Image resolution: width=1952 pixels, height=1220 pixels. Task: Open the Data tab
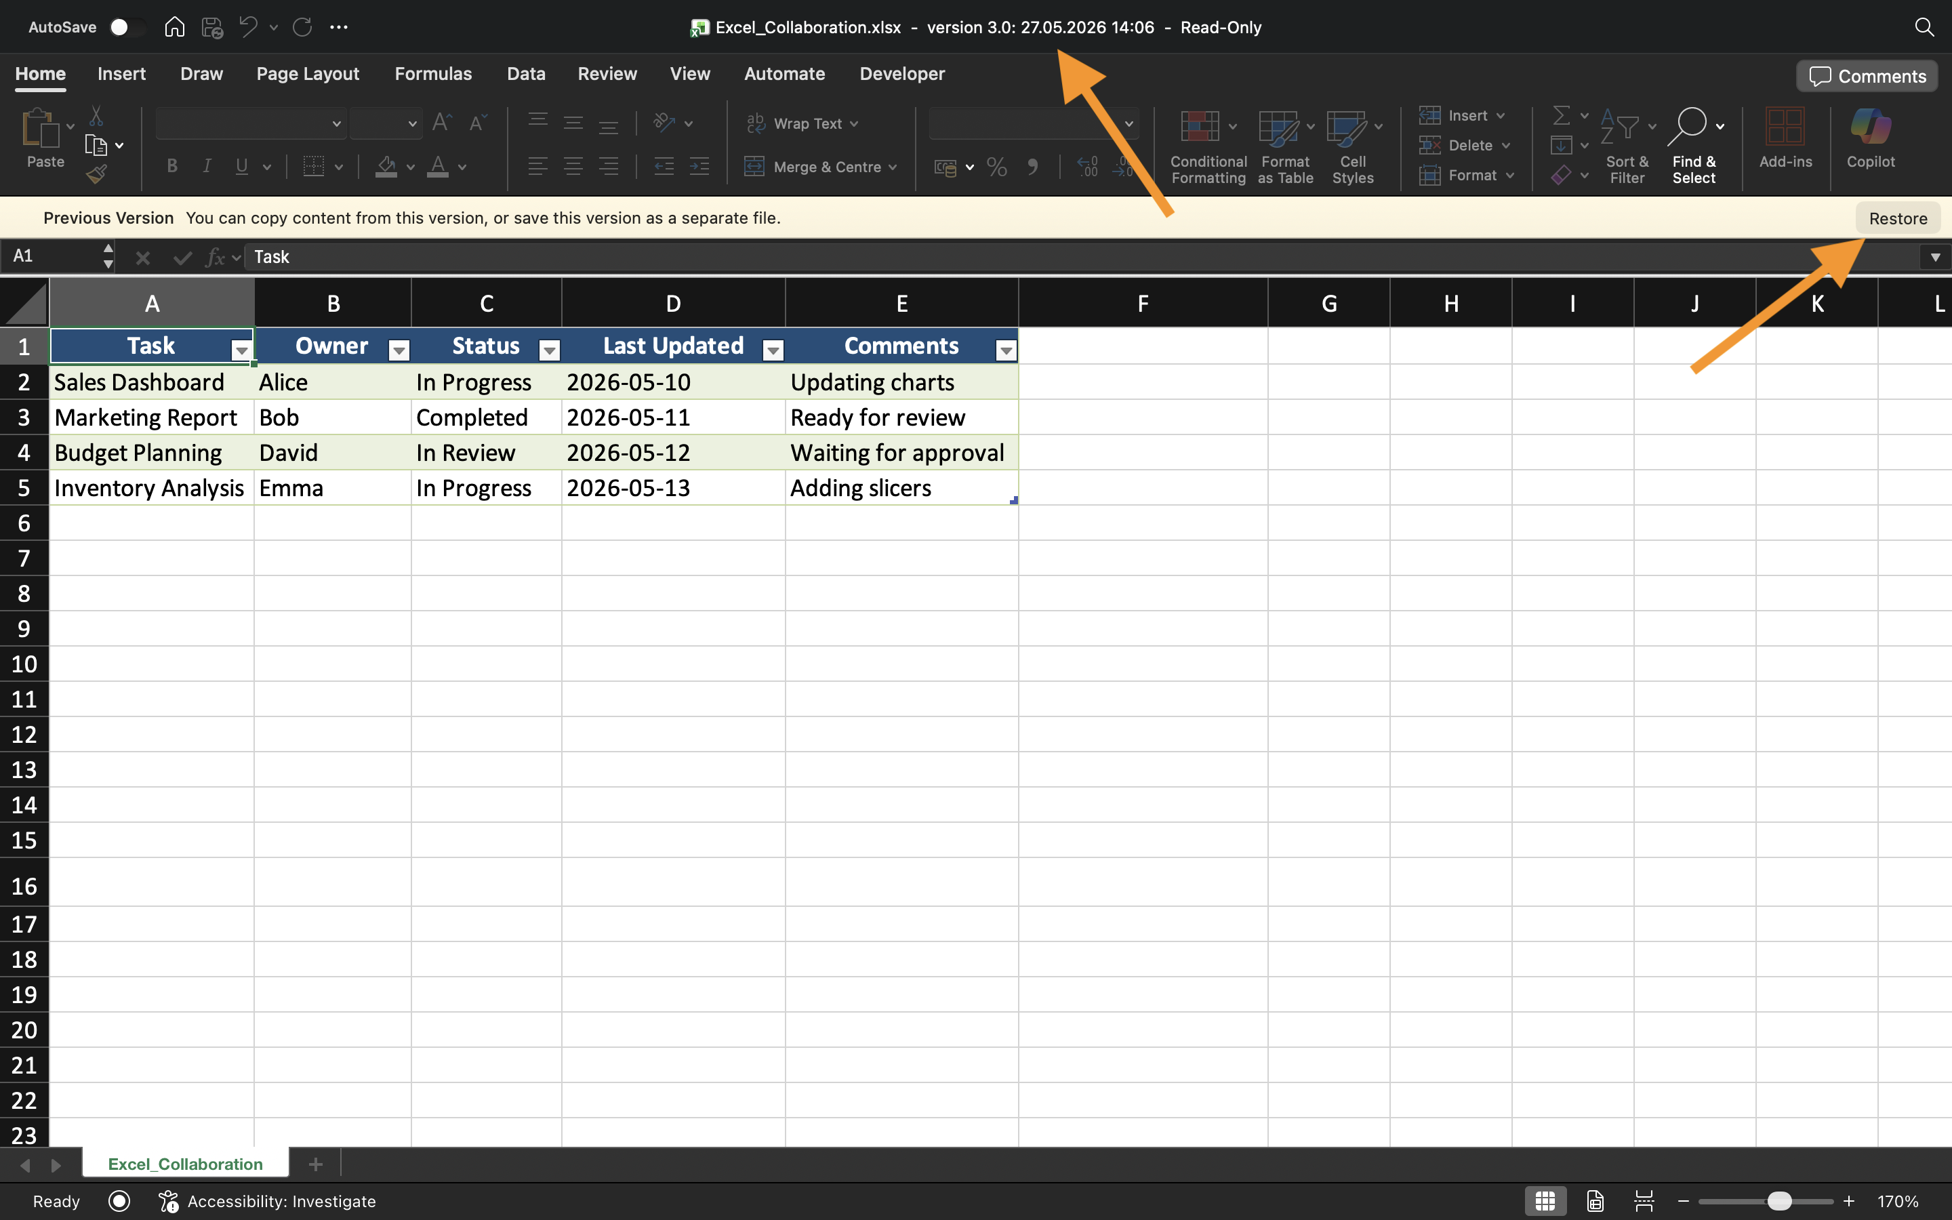526,73
